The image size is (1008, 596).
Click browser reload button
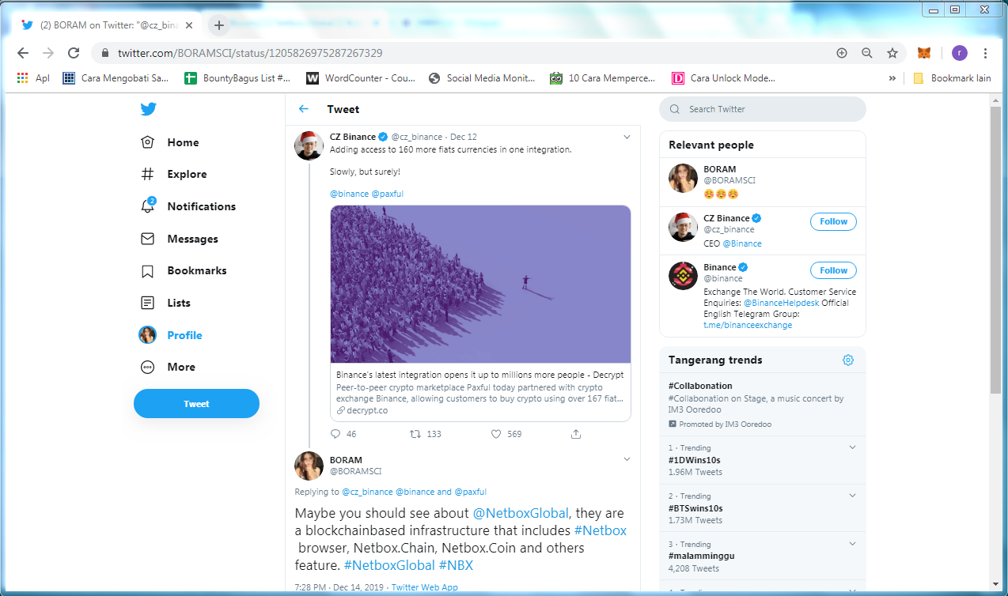click(x=73, y=53)
